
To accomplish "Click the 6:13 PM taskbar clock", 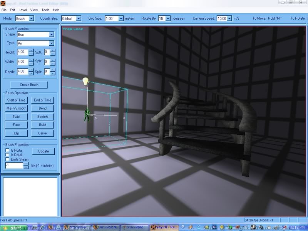I will (298, 228).
